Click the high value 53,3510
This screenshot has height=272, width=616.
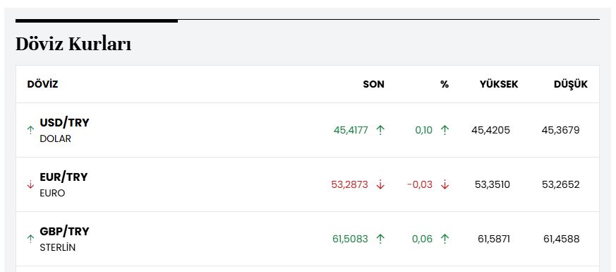(493, 184)
